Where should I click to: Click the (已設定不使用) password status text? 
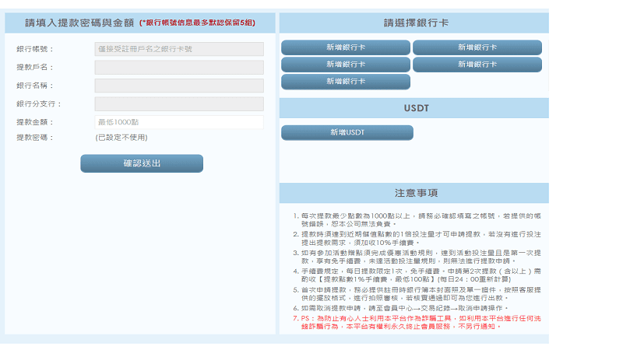tap(121, 138)
